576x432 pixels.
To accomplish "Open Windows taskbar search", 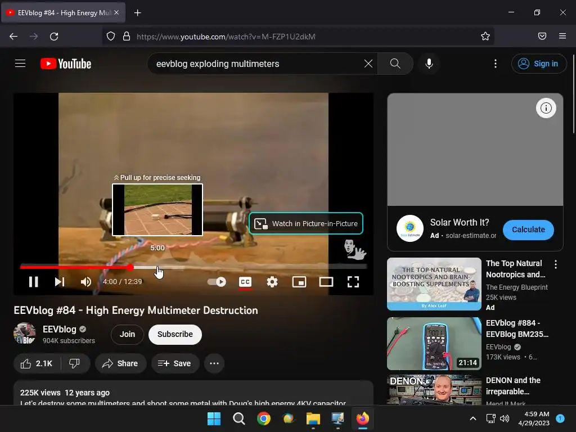I will coord(238,418).
